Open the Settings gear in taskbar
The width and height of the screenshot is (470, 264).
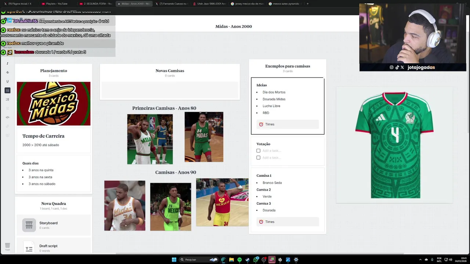[x=296, y=260]
